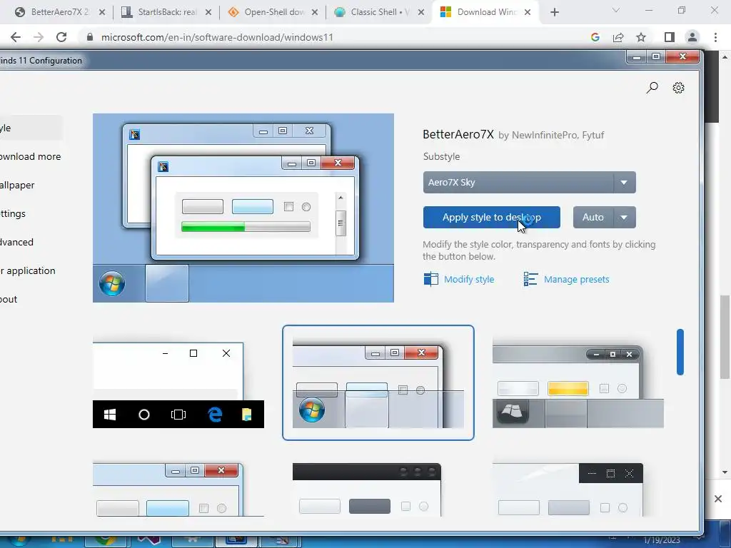Click the browser page vertical scrollbar thumb
This screenshot has height=548, width=731.
[725, 337]
